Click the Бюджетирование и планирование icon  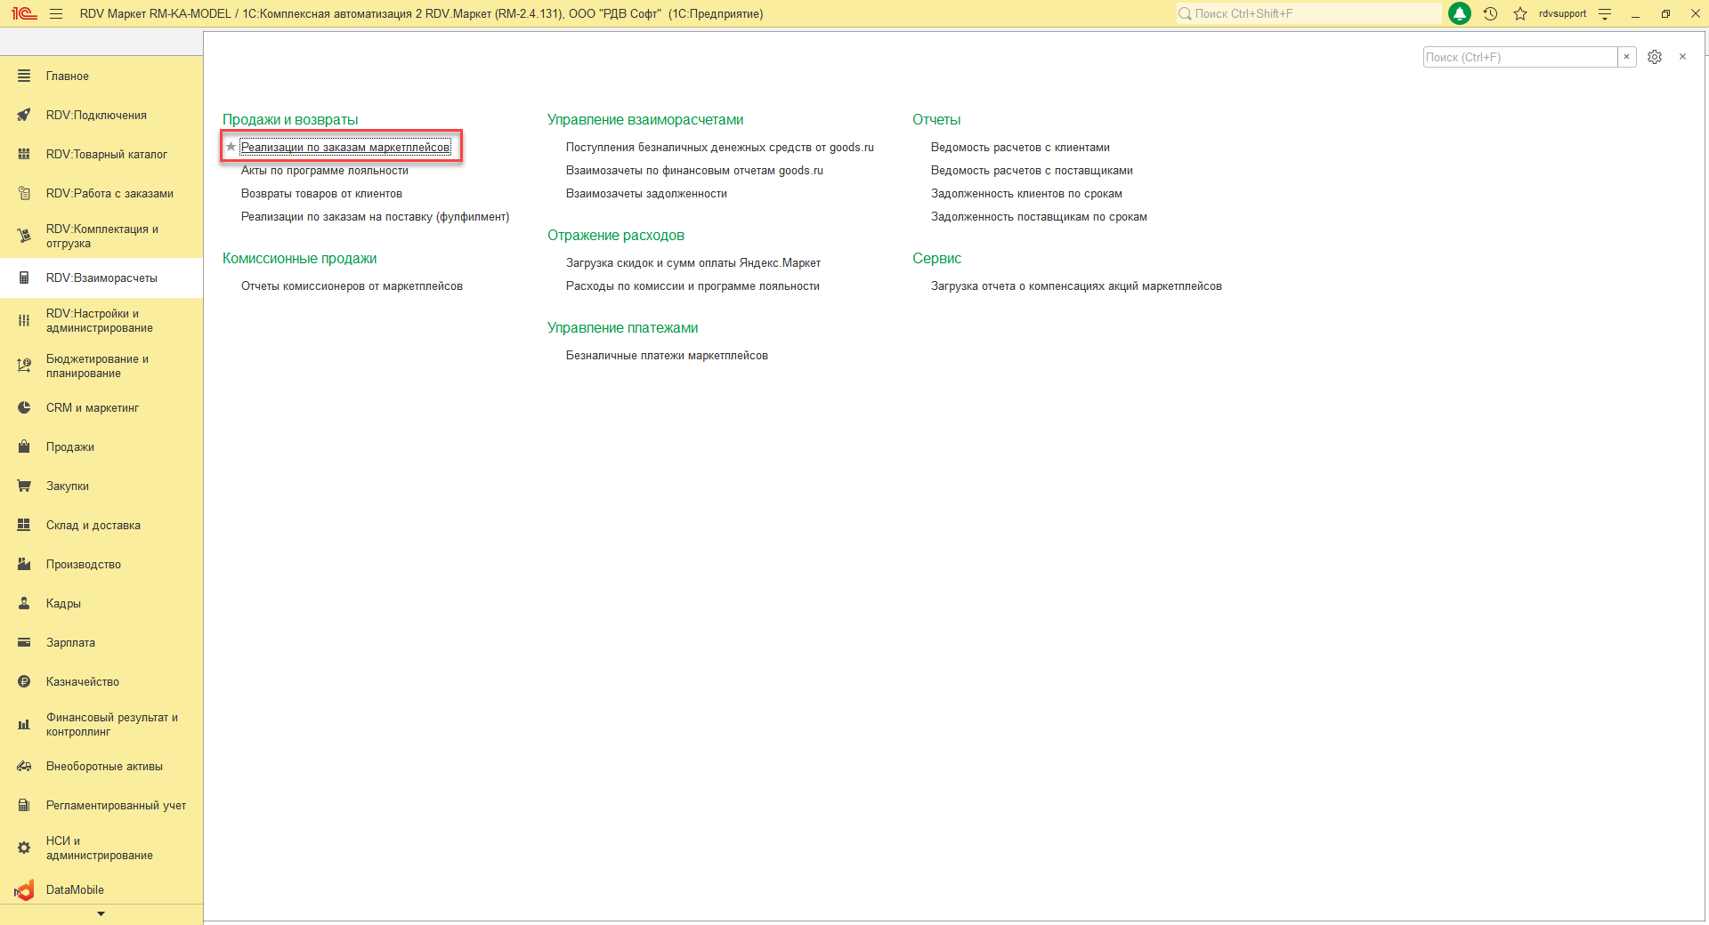click(24, 366)
